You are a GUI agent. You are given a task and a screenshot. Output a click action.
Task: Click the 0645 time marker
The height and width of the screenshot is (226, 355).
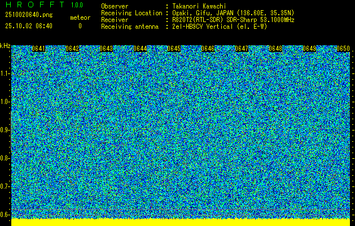174,49
